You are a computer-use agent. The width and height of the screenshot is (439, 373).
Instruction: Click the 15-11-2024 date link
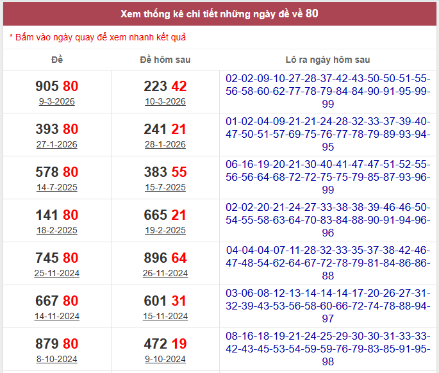point(165,317)
